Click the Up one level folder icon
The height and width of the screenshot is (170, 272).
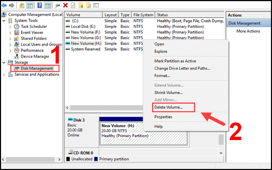coord(22,5)
